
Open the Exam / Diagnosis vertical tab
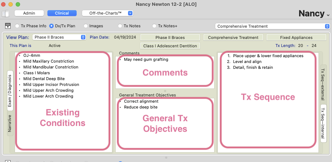(x=10, y=91)
